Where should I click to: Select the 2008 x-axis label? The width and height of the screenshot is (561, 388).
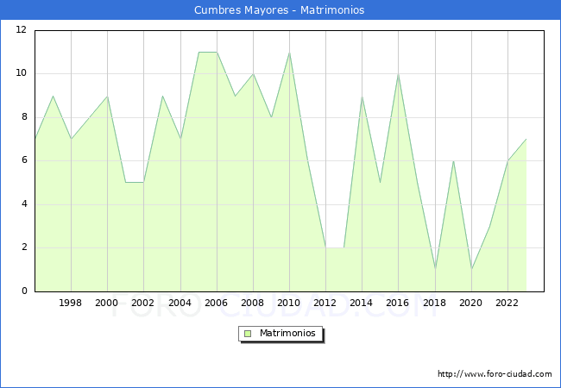[x=253, y=303]
